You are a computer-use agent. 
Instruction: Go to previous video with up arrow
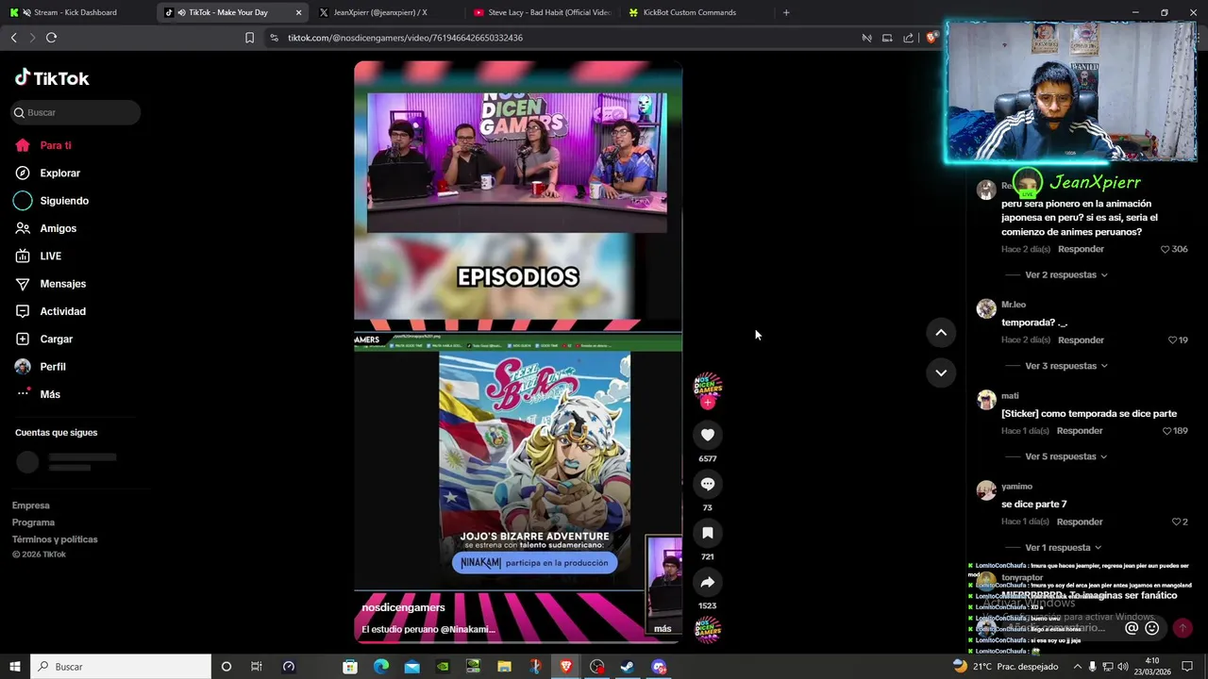(941, 332)
